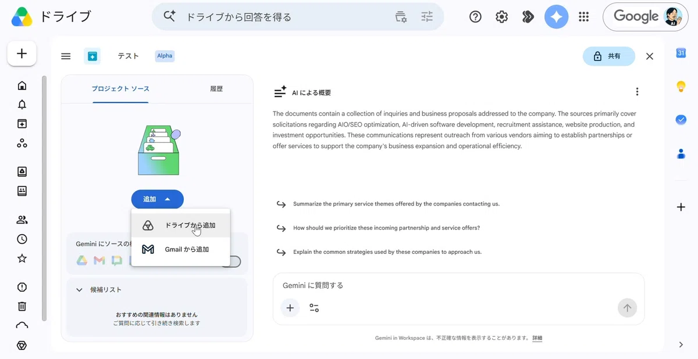Image resolution: width=698 pixels, height=359 pixels.
Task: Open Recent clock icon in sidebar
Action: coord(22,239)
